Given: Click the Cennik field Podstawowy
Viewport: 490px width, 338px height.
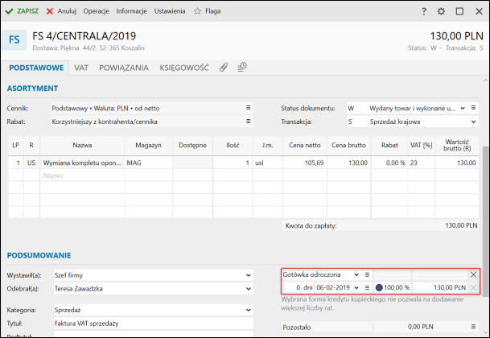Looking at the screenshot, I should [152, 108].
